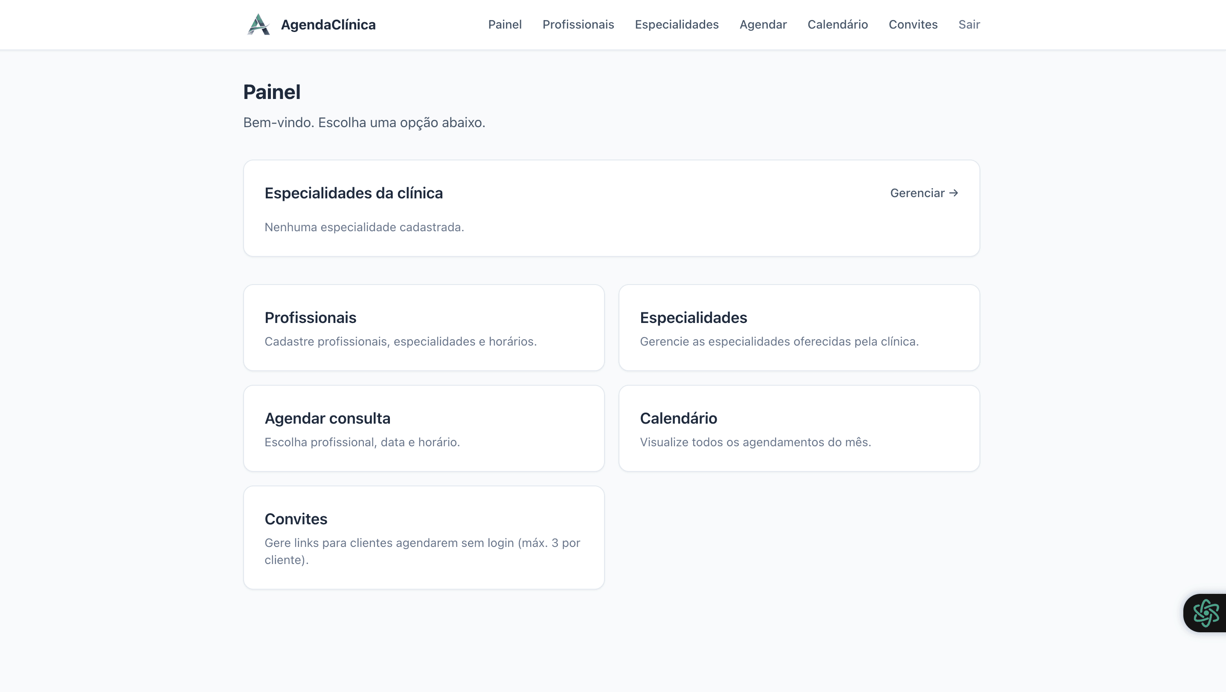Open Agendar from the top menu
The height and width of the screenshot is (692, 1226).
point(763,25)
